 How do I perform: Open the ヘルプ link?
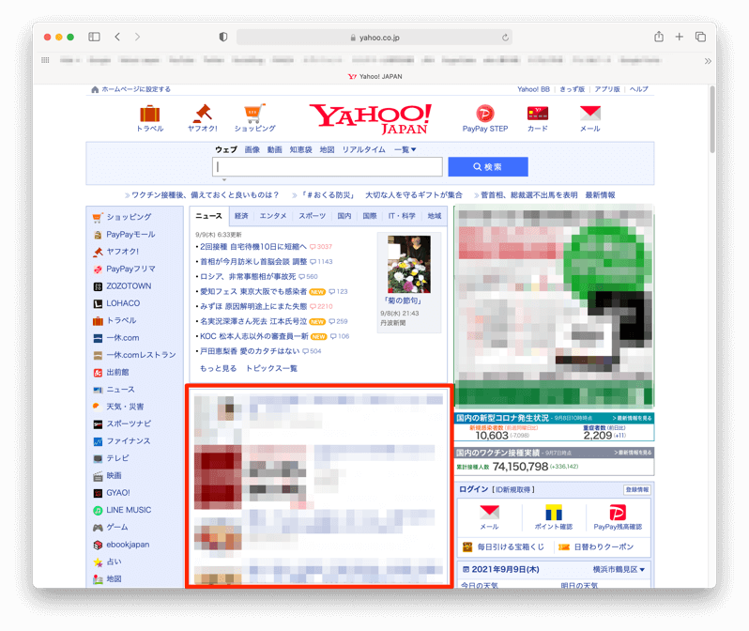638,89
